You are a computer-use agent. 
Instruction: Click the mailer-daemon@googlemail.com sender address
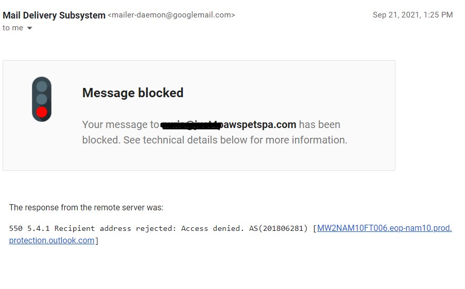(x=171, y=15)
